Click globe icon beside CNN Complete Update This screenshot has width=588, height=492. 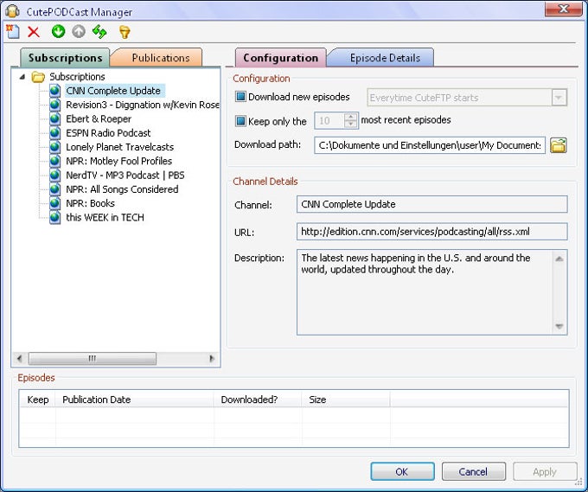54,91
